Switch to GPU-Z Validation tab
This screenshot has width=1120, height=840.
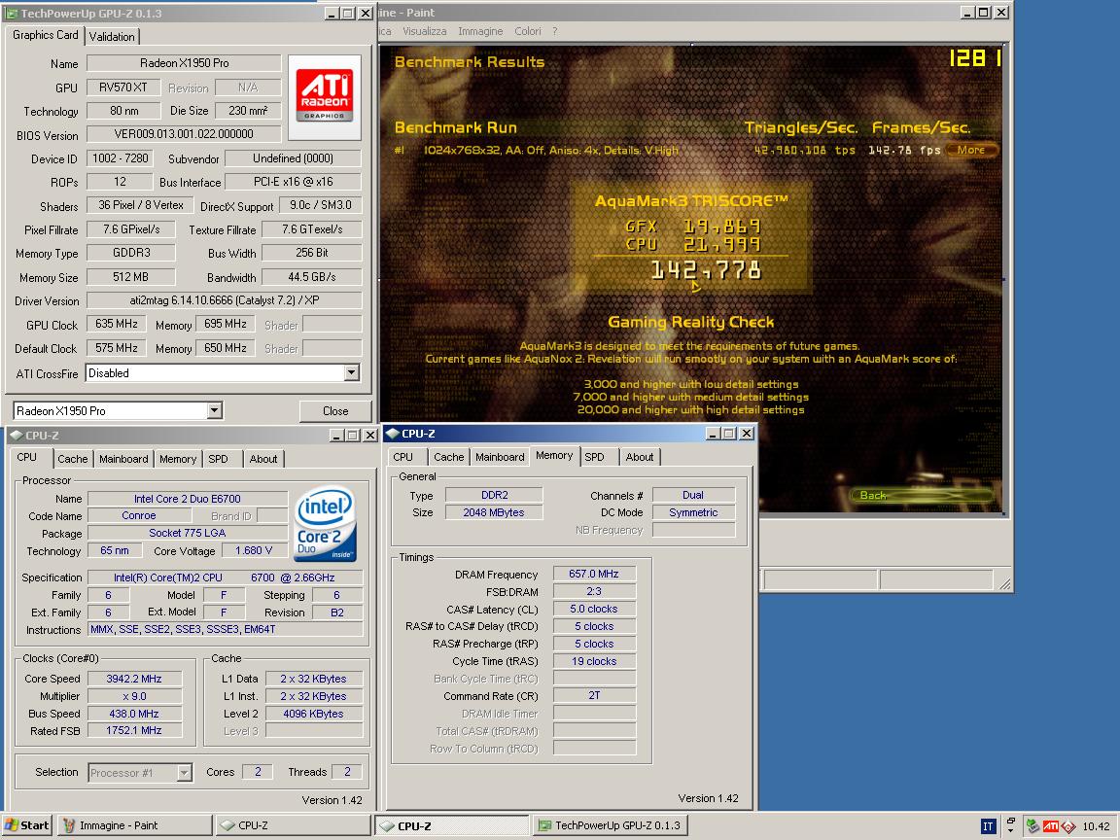pyautogui.click(x=112, y=36)
